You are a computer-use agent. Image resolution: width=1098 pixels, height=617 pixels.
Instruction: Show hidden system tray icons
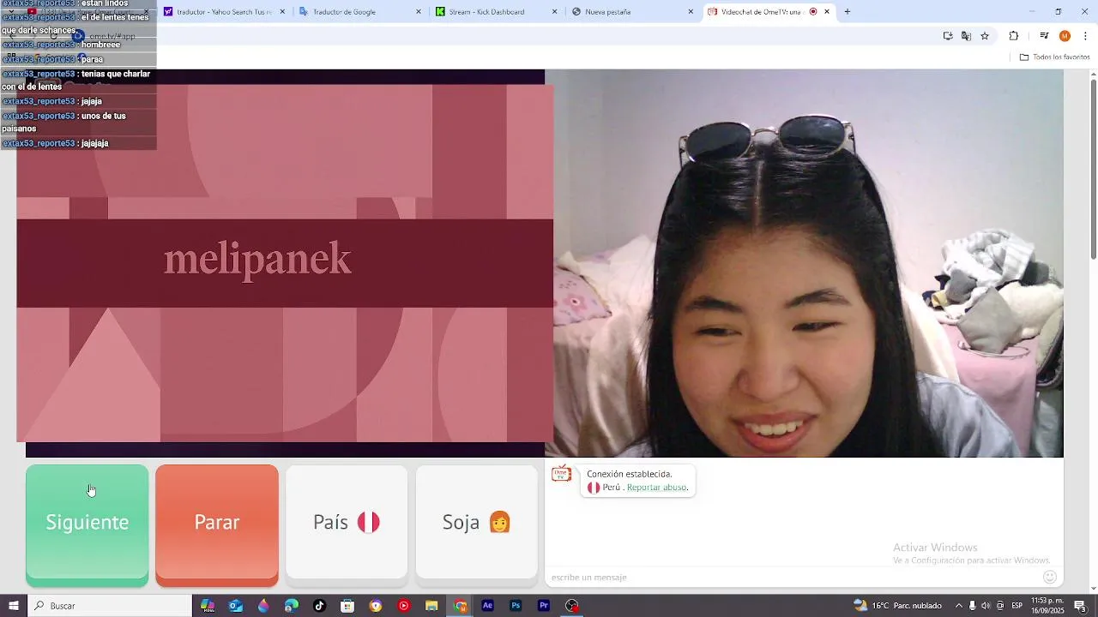[x=959, y=606]
